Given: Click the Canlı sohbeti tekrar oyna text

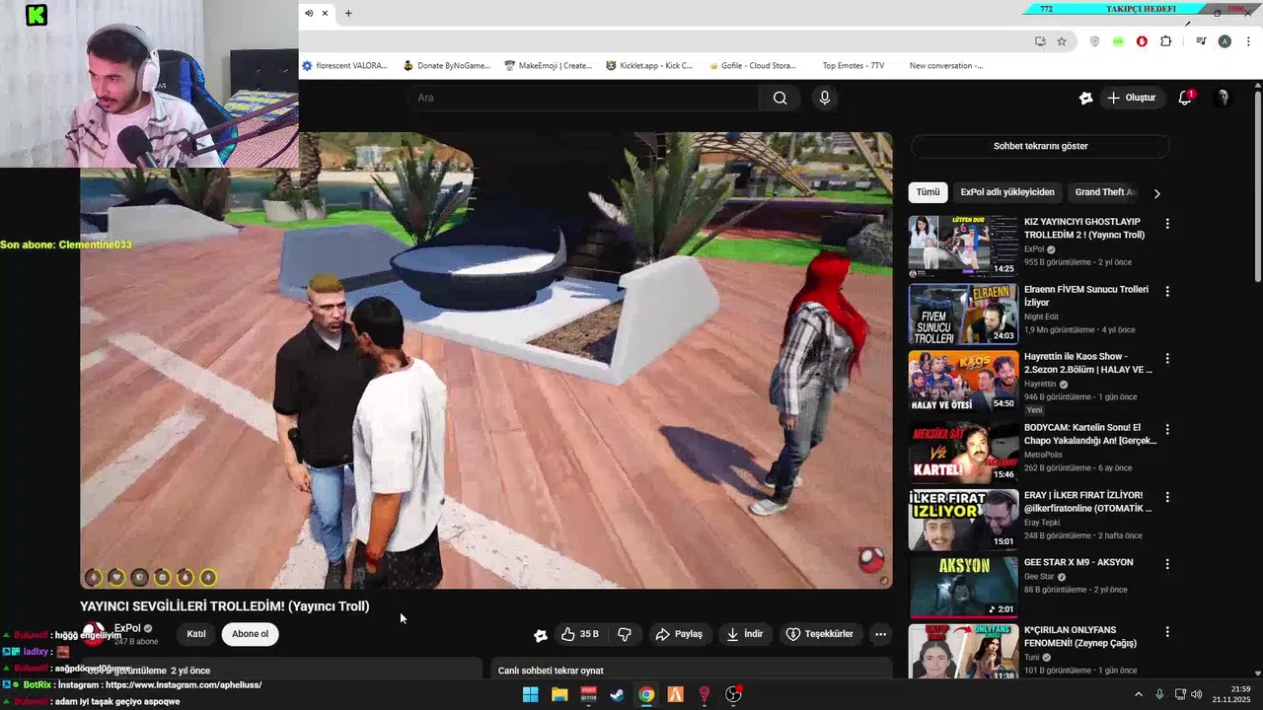Looking at the screenshot, I should point(551,671).
